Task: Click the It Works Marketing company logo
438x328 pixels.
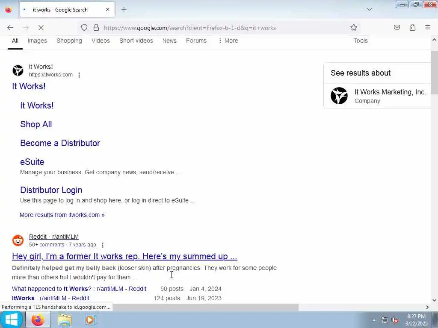Action: point(339,96)
